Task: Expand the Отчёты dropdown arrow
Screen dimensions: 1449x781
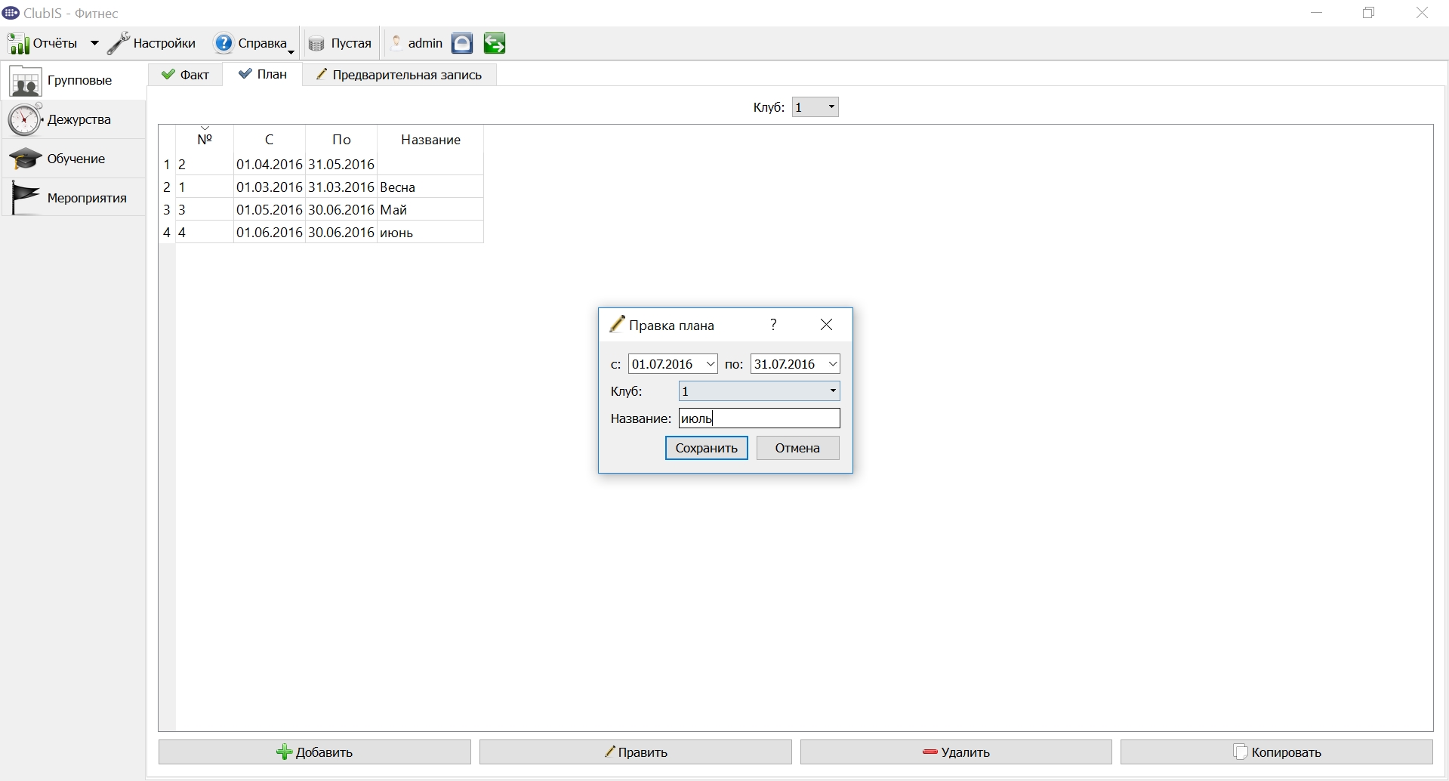Action: pos(94,44)
